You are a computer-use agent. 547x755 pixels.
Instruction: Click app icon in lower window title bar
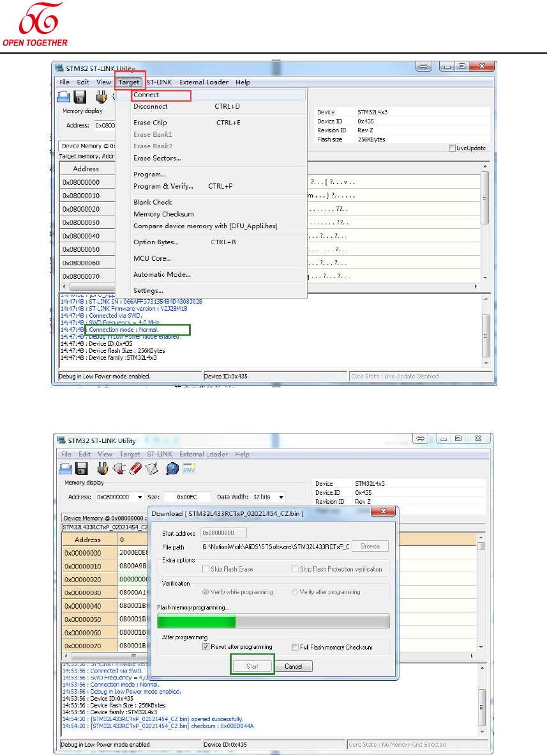[x=61, y=440]
